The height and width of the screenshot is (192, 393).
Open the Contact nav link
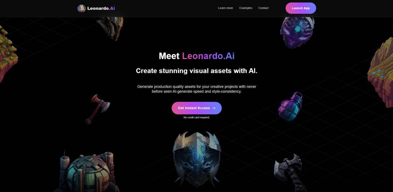(264, 8)
